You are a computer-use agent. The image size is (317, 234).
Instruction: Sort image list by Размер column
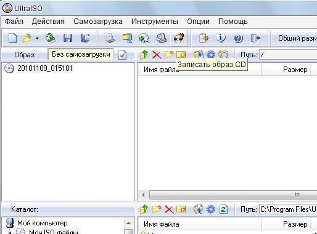(287, 70)
